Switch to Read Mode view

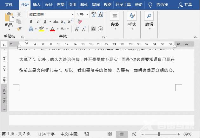point(110,134)
